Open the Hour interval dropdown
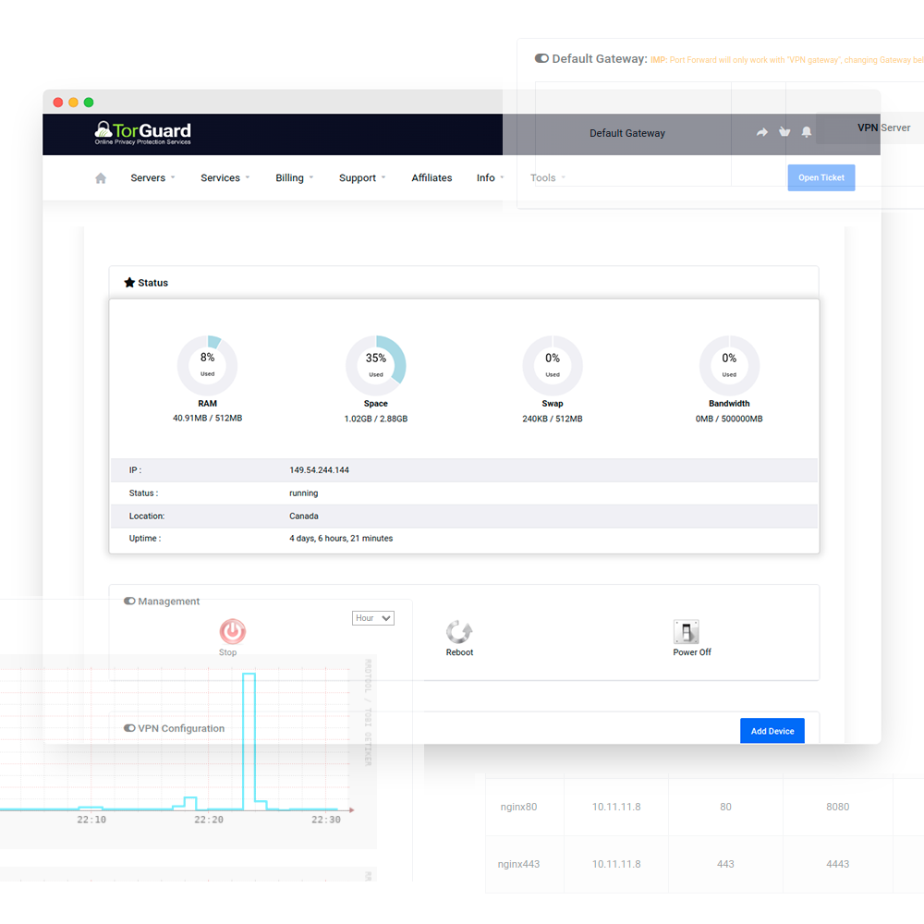Screen dimensions: 924x924 tap(372, 617)
